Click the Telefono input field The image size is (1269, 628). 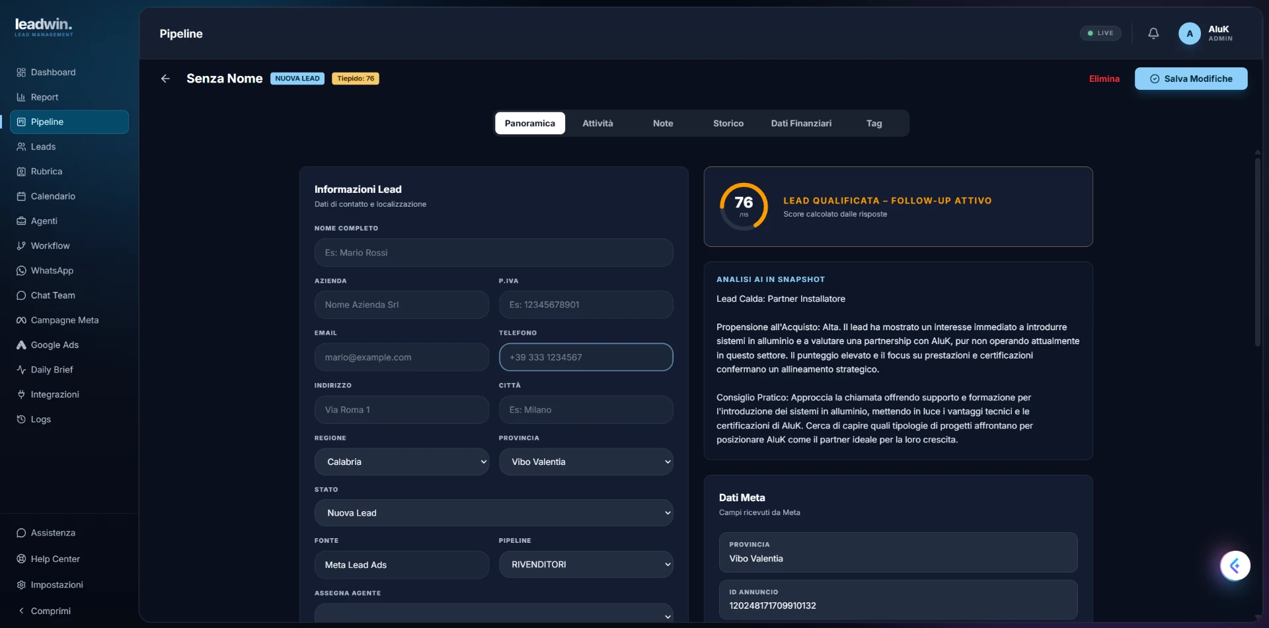point(586,357)
